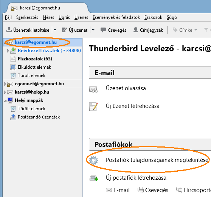Select the karcsi@egomnet.hu account in folder tree

(x=42, y=42)
